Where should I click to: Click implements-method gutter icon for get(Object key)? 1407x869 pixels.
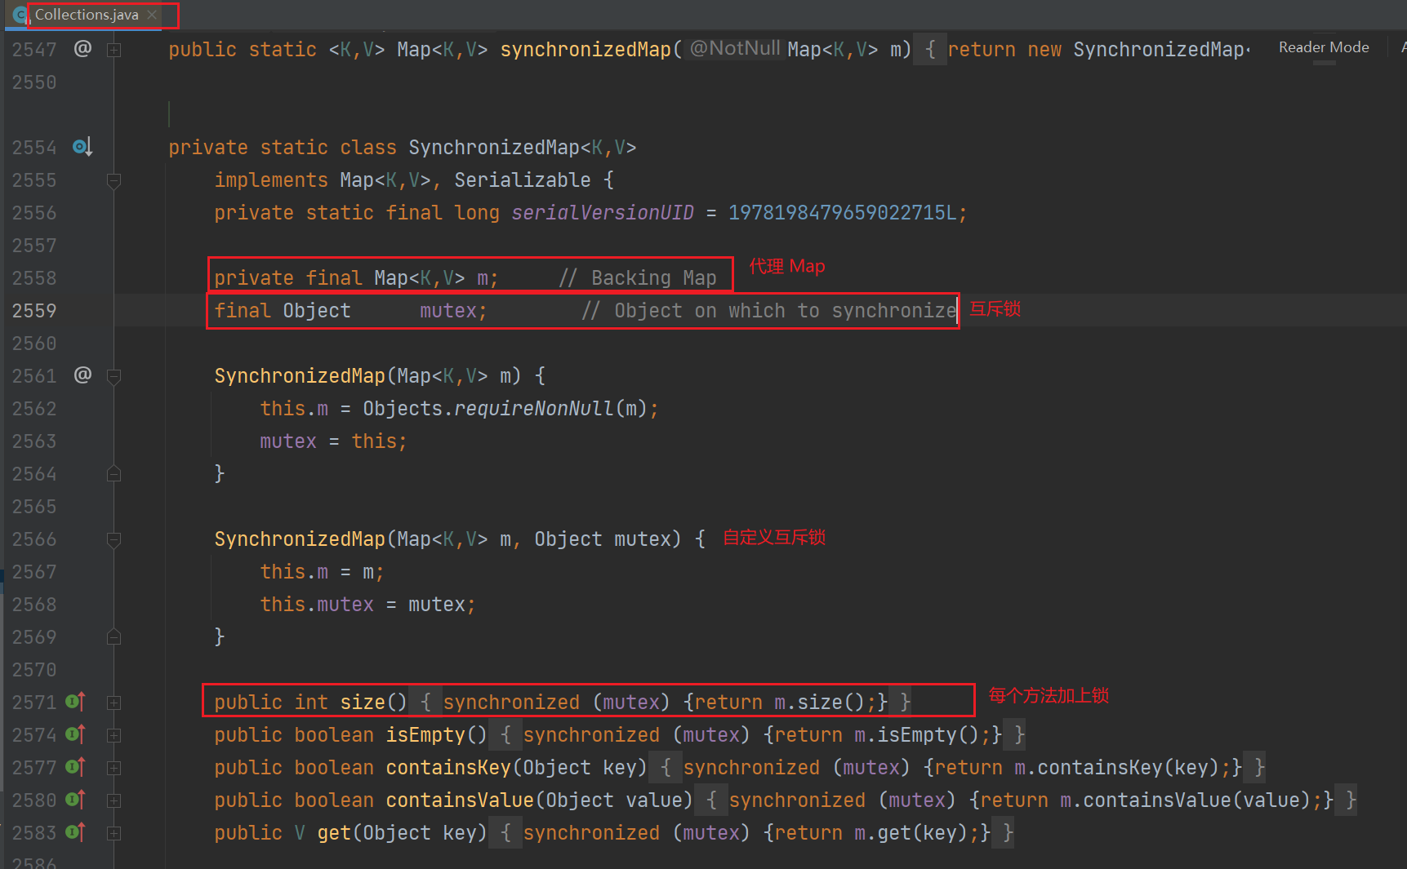point(75,832)
